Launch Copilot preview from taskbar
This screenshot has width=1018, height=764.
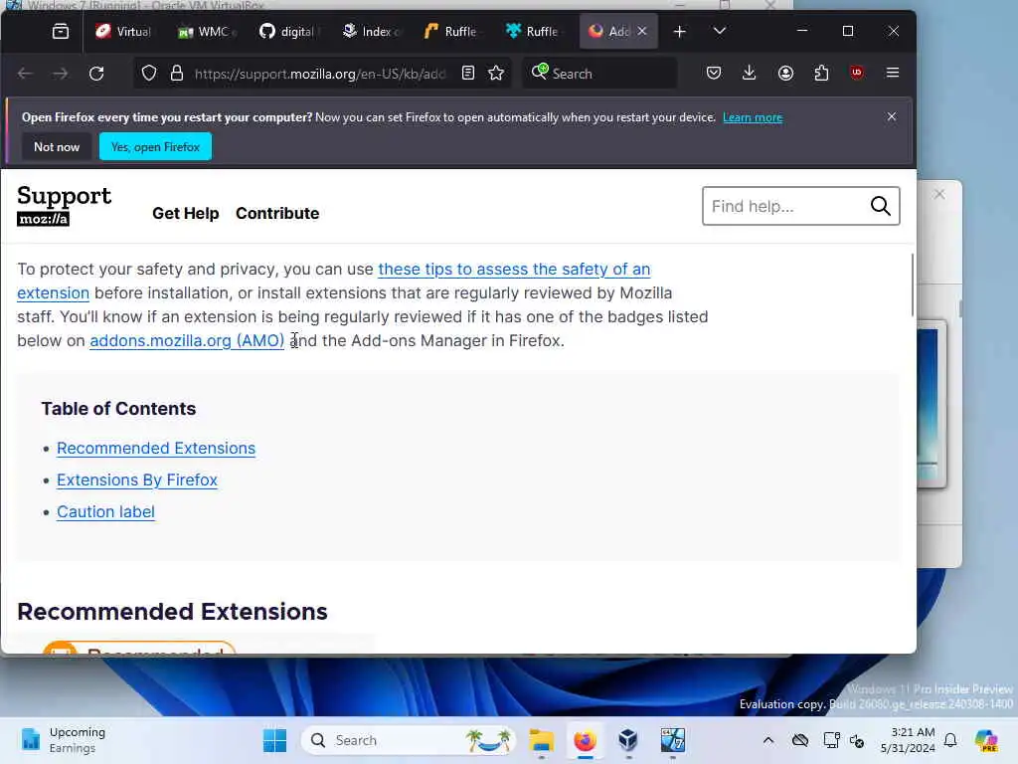tap(986, 740)
